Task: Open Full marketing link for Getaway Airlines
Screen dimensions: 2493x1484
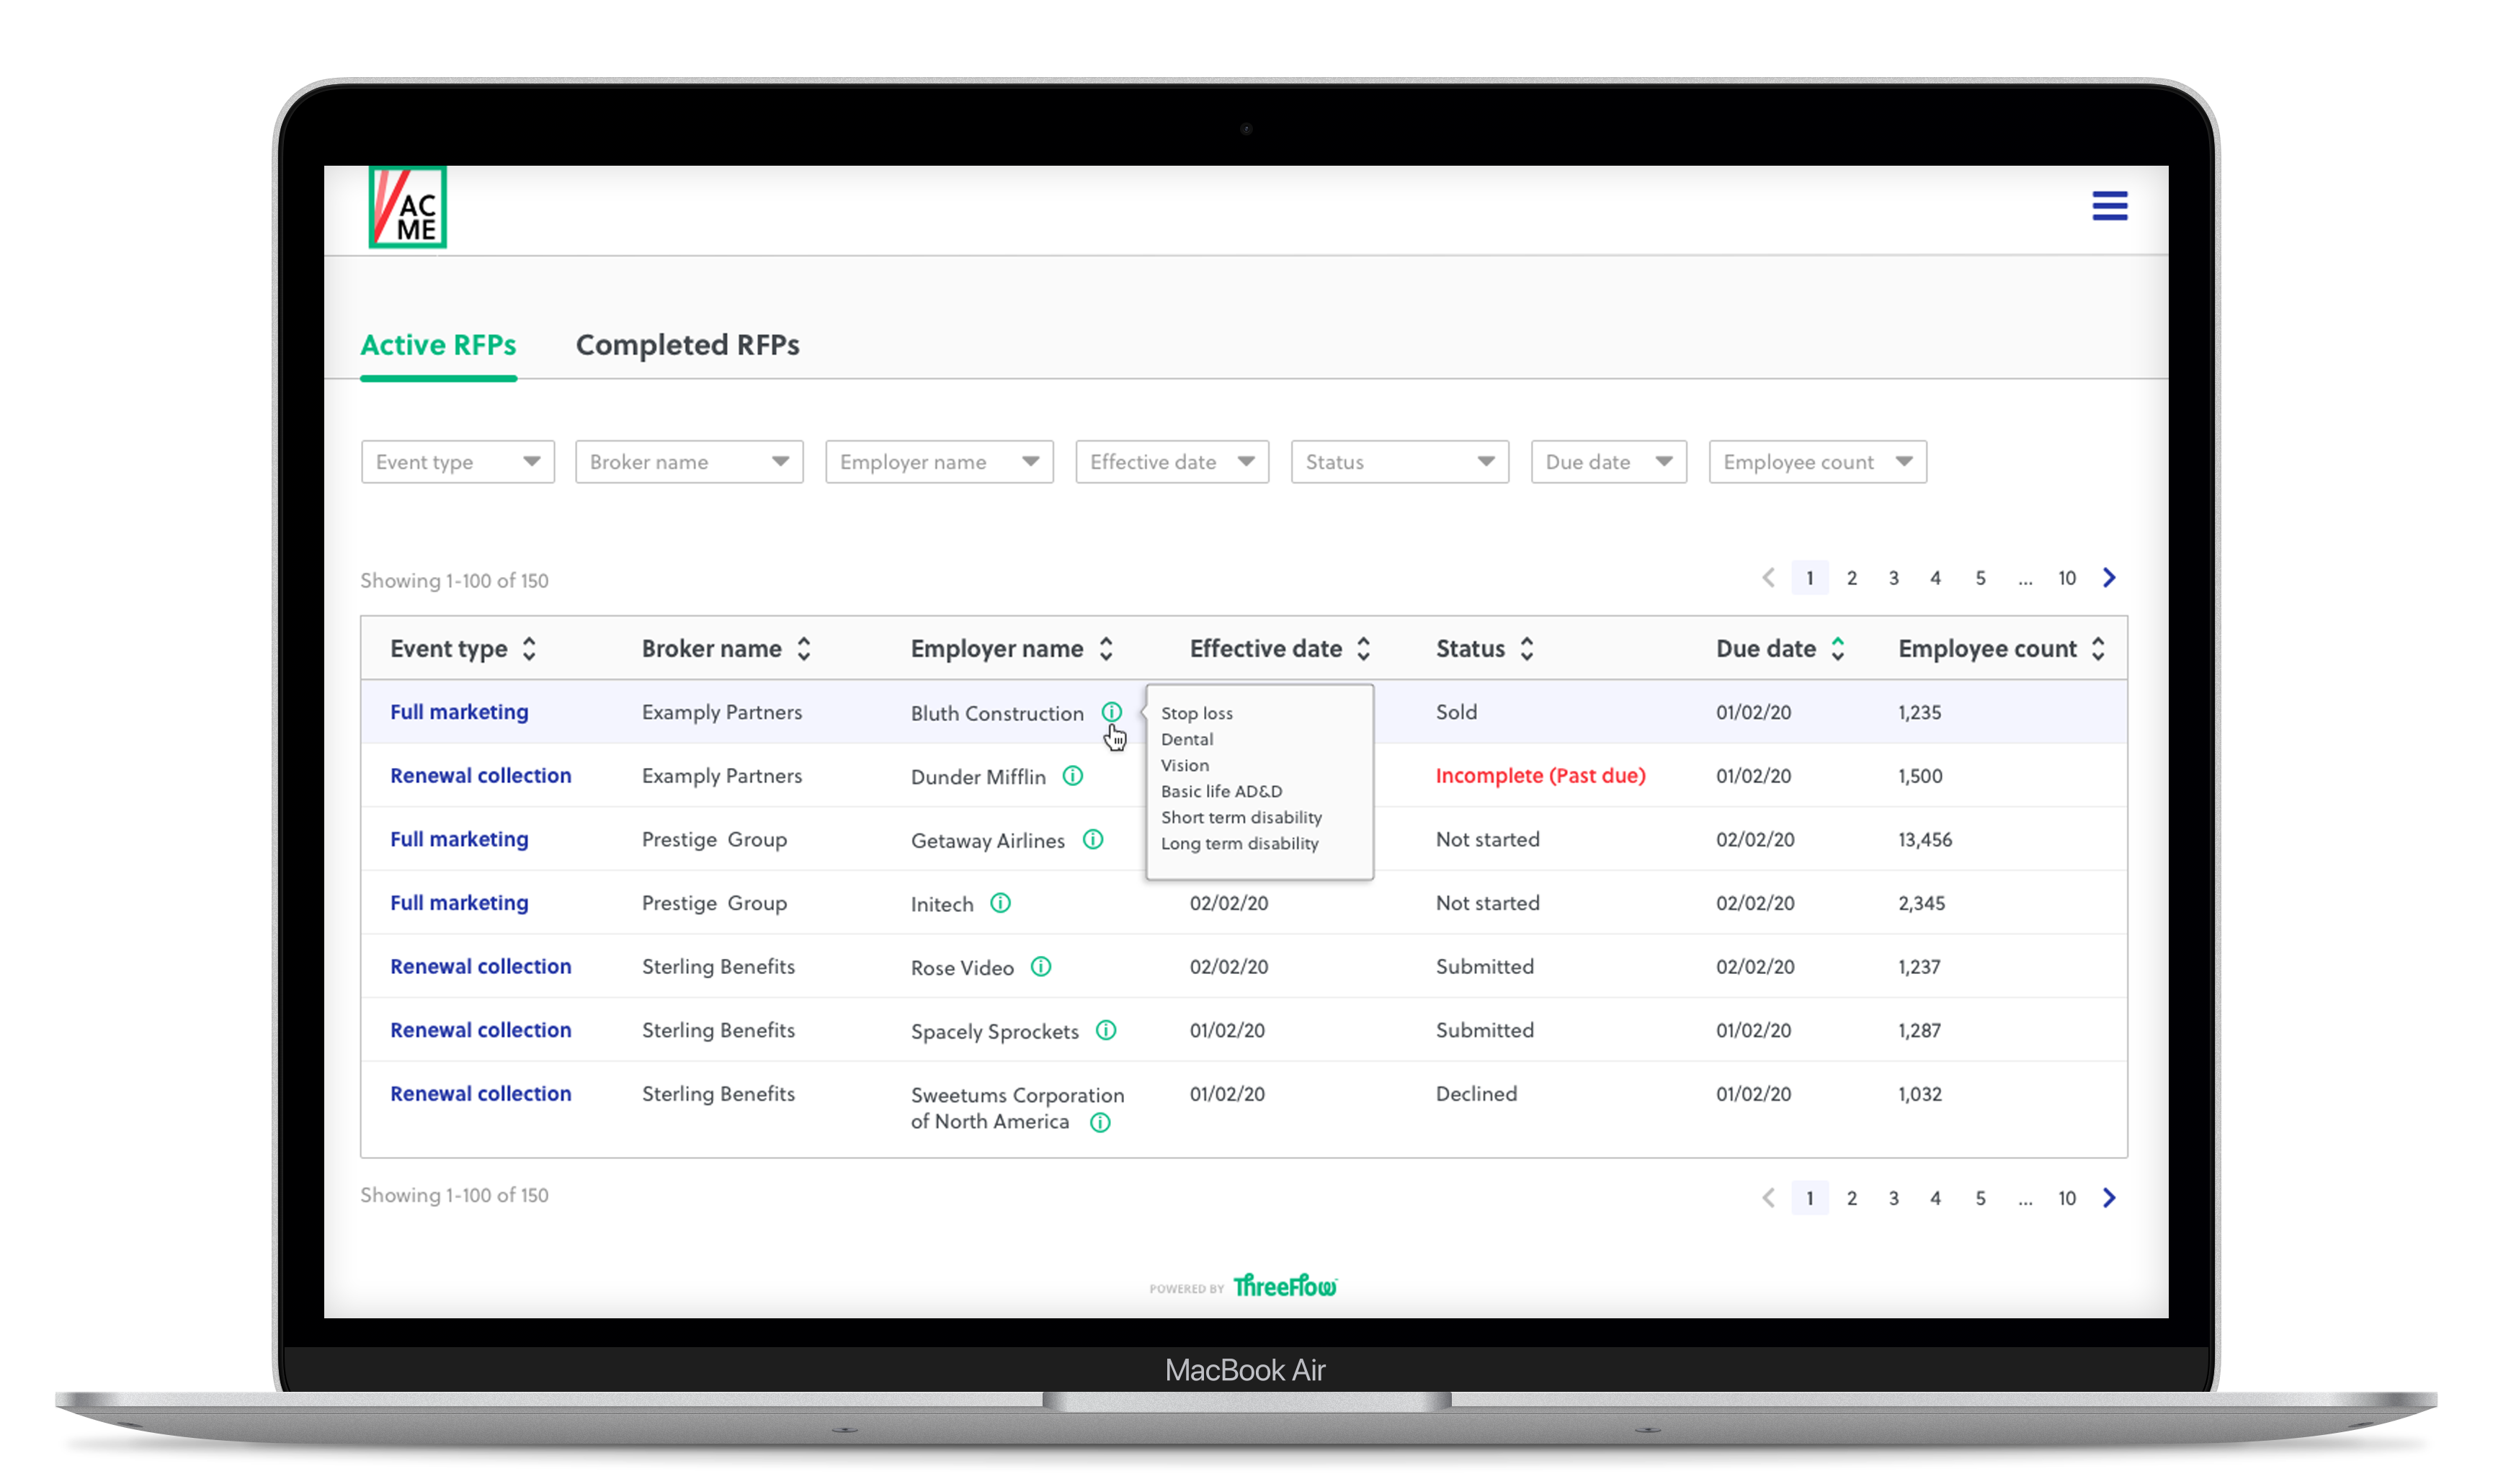Action: (459, 839)
